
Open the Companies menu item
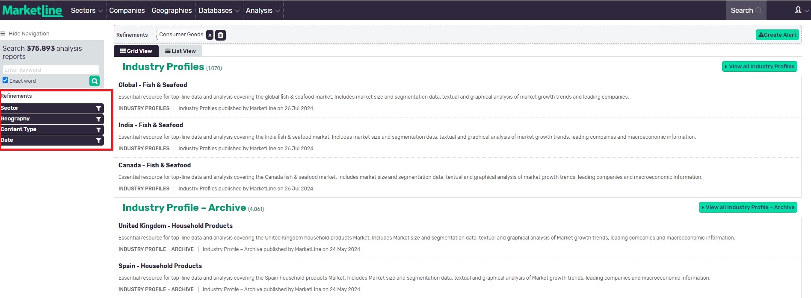click(x=127, y=10)
